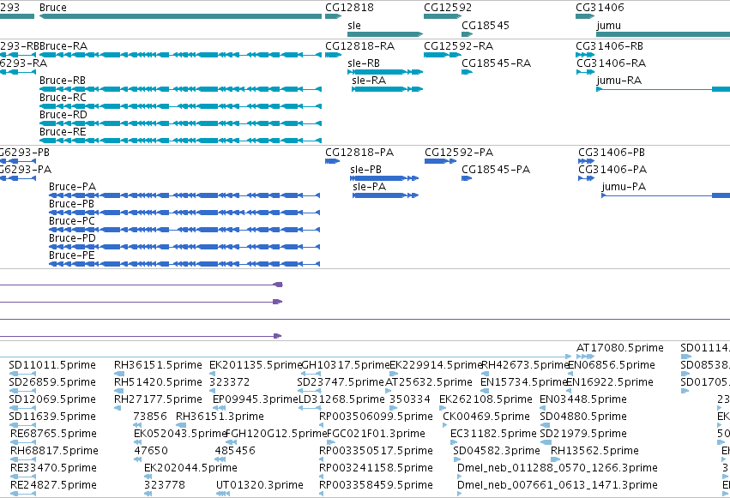Select the CG12592-RA transcript label
This screenshot has width=730, height=498.
(458, 46)
